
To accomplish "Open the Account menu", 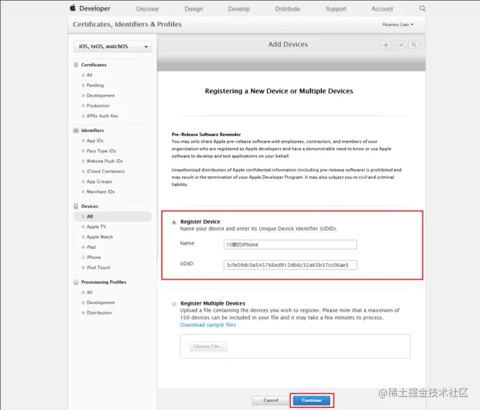I will coord(382,9).
